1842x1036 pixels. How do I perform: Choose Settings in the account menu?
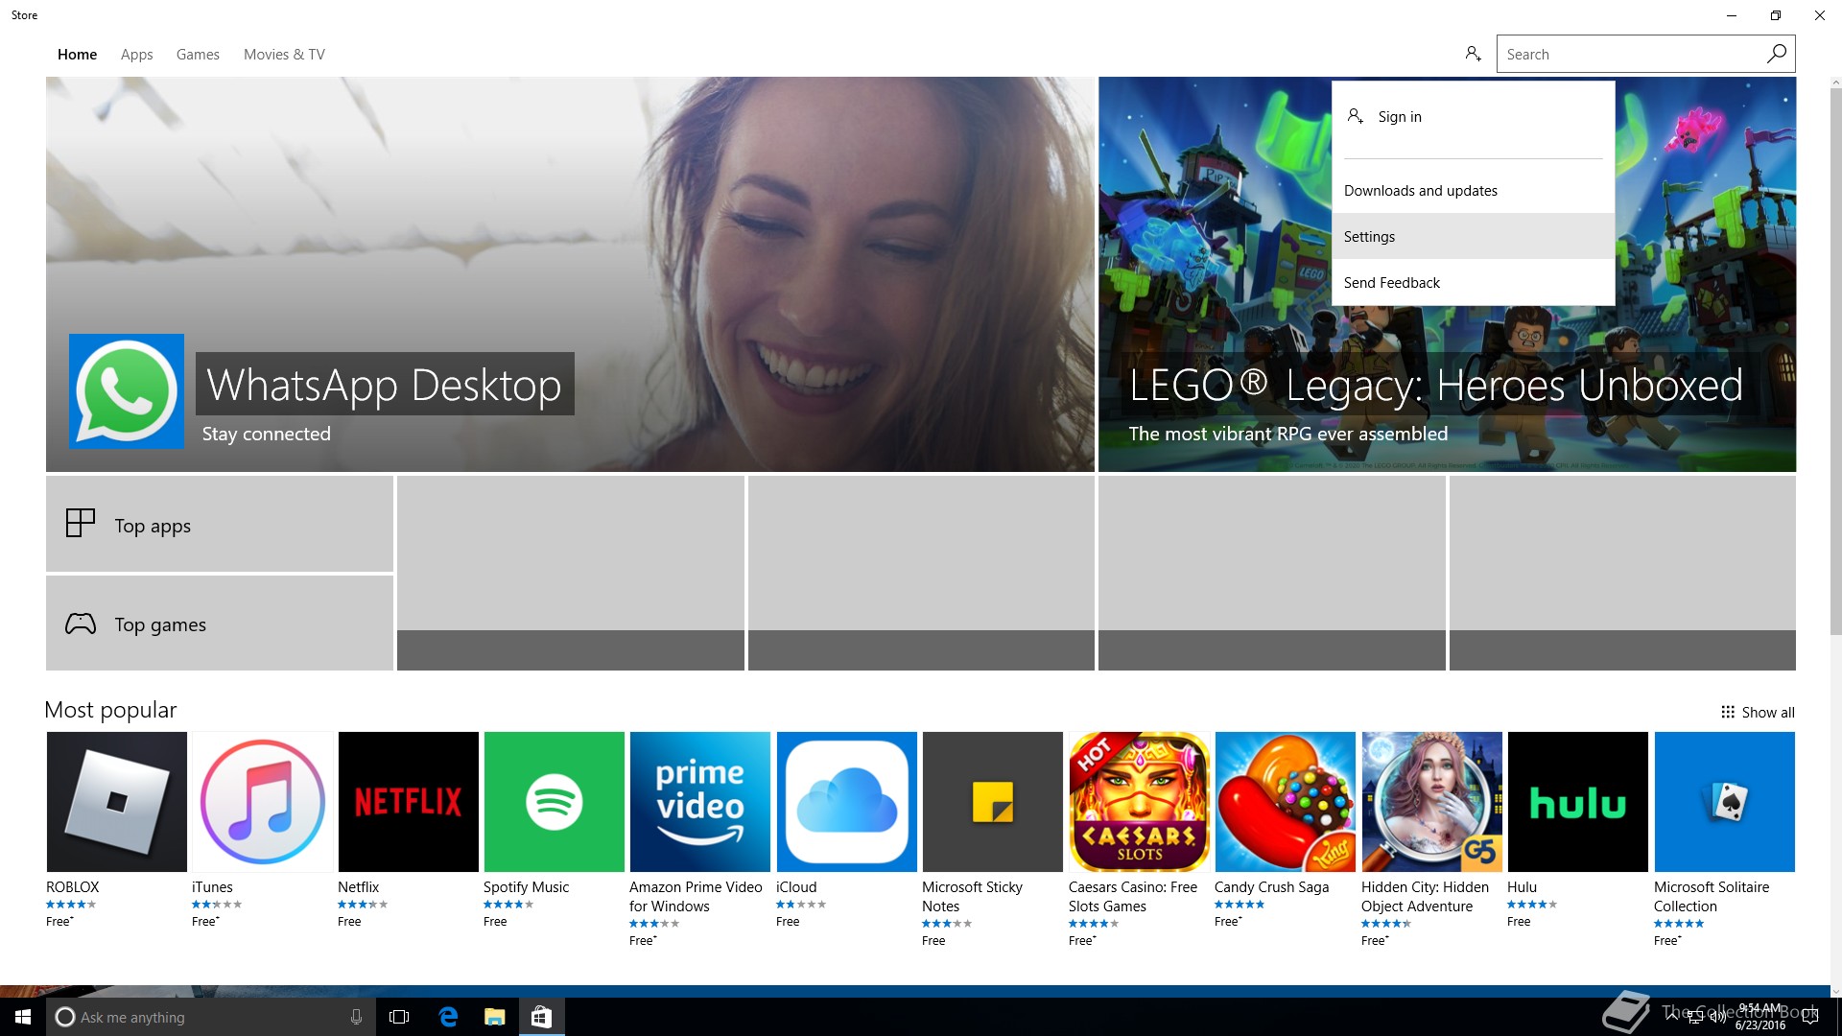click(x=1473, y=236)
